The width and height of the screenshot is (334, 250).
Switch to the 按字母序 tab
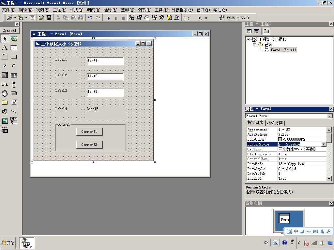pyautogui.click(x=255, y=123)
